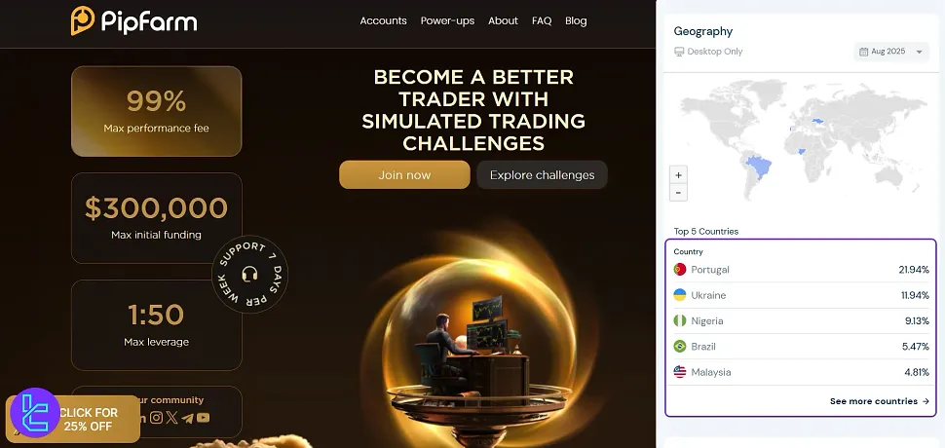Screen dimensions: 945x448
Task: Click the headset support badge
Action: (249, 274)
